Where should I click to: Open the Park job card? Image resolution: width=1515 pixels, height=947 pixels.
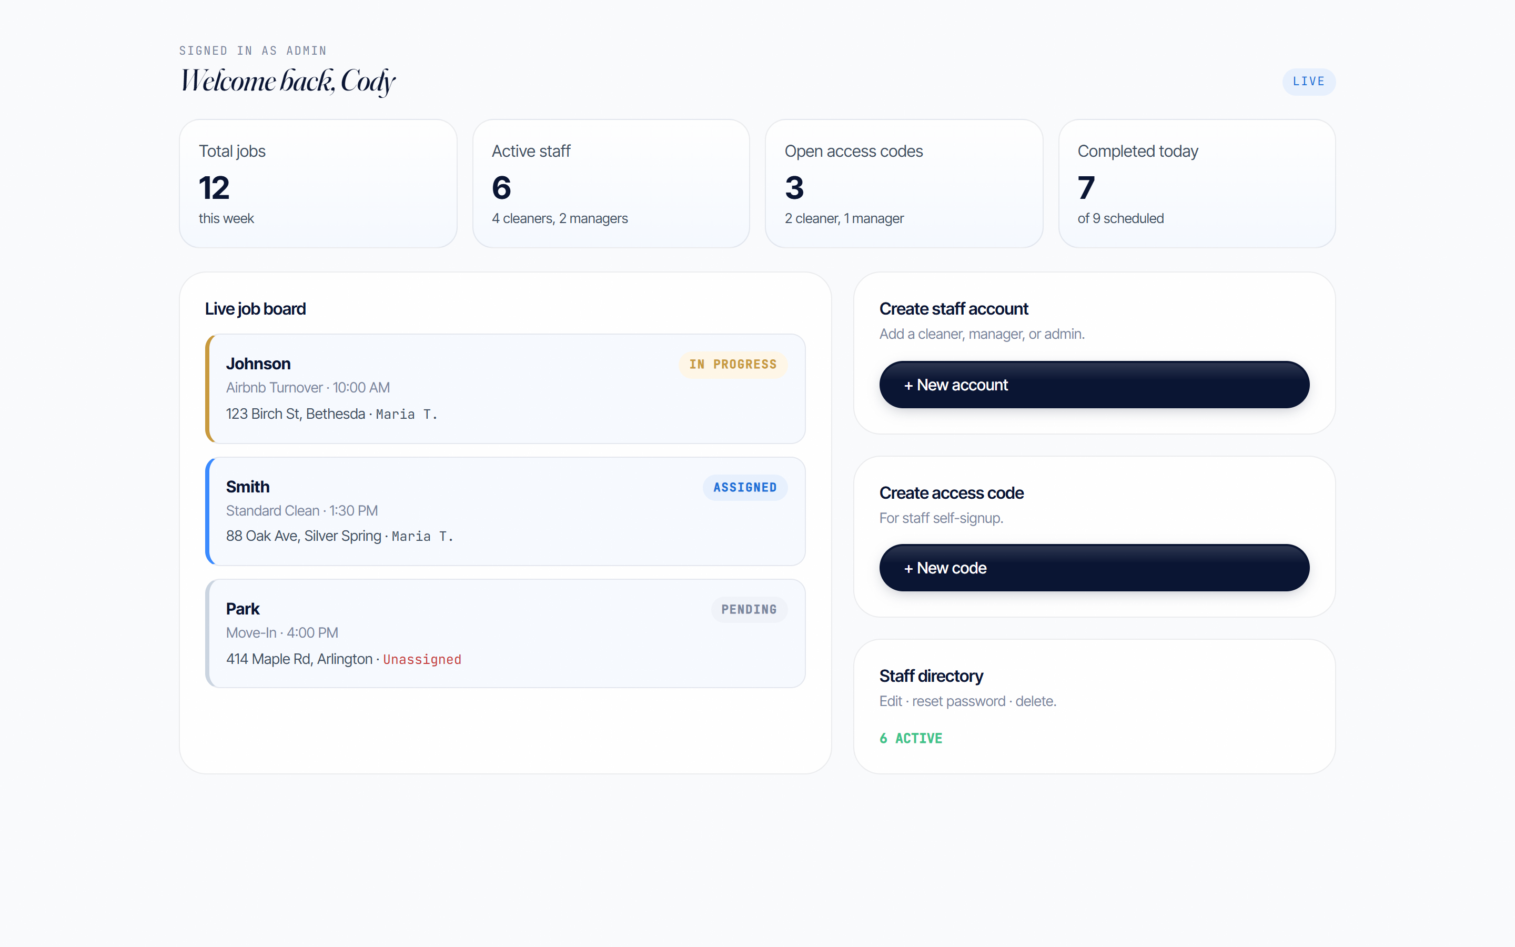505,633
